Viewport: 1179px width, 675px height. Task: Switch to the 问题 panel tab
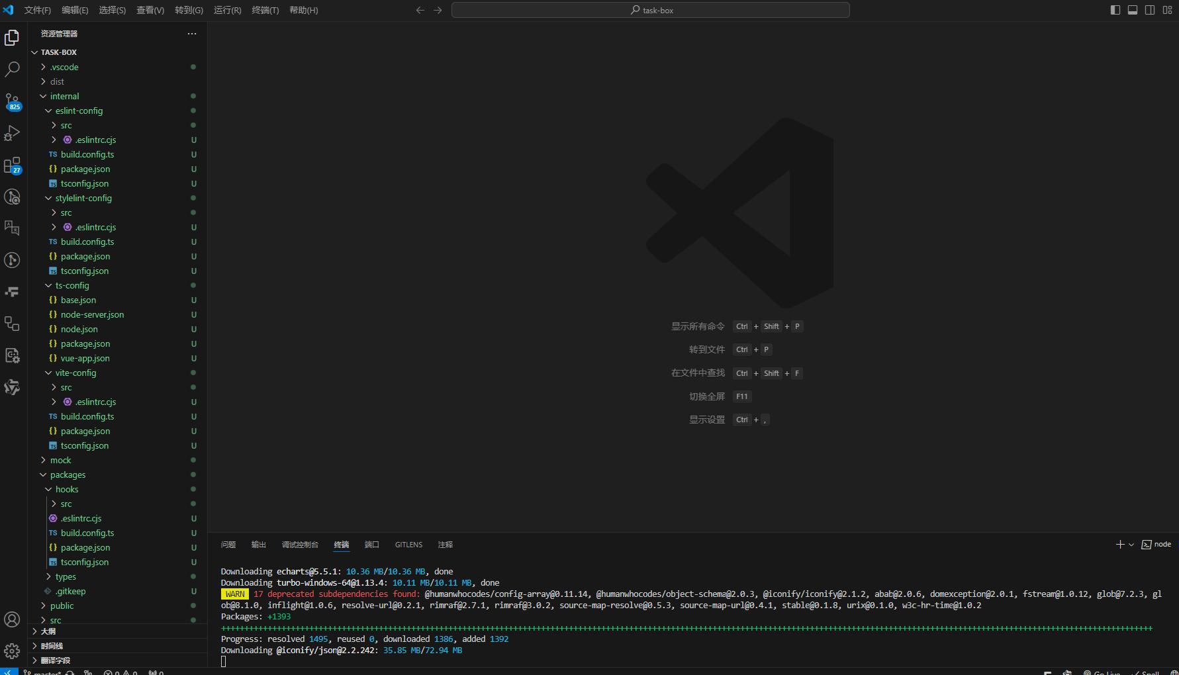click(x=228, y=545)
